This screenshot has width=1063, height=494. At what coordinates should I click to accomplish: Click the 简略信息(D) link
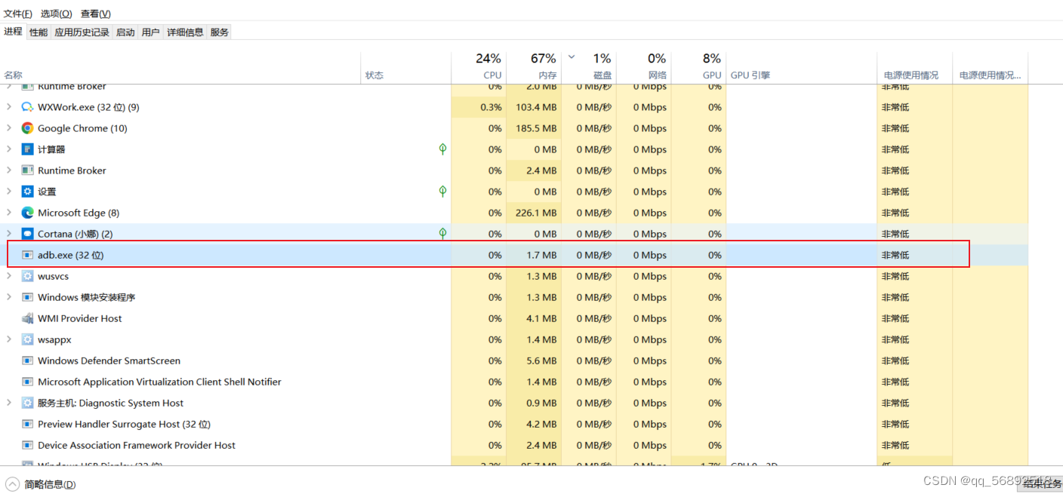point(50,484)
